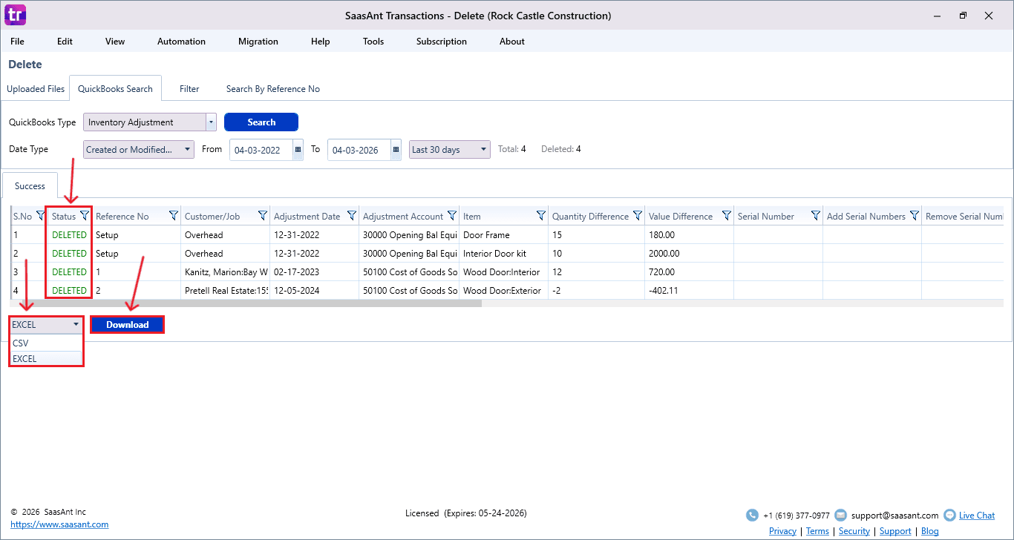Open the Tools menu
Viewport: 1014px width, 540px height.
pyautogui.click(x=373, y=42)
